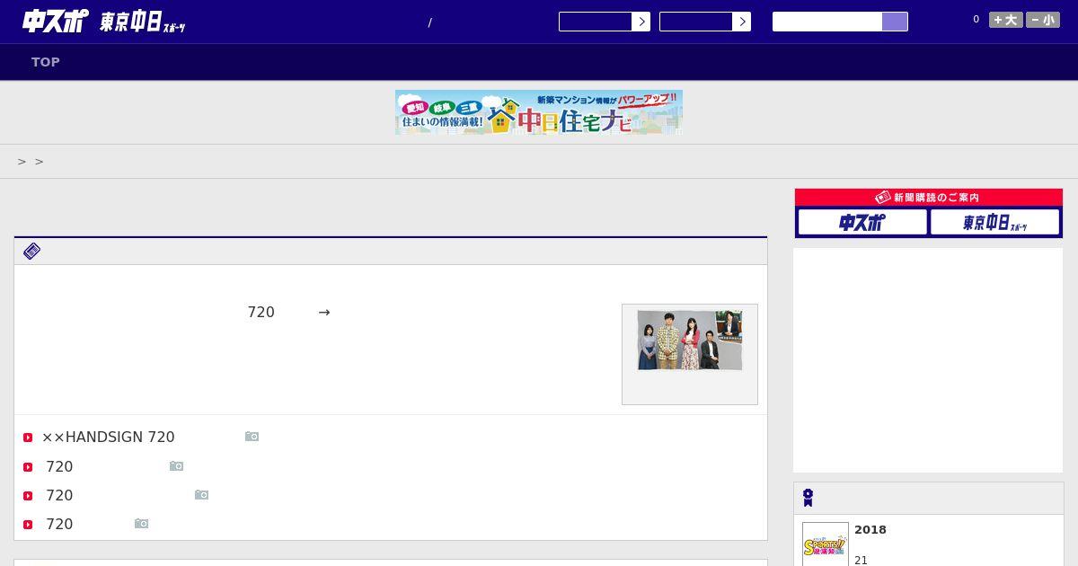The image size is (1078, 566).
Task: Open the third '720' article link
Action: tap(59, 495)
